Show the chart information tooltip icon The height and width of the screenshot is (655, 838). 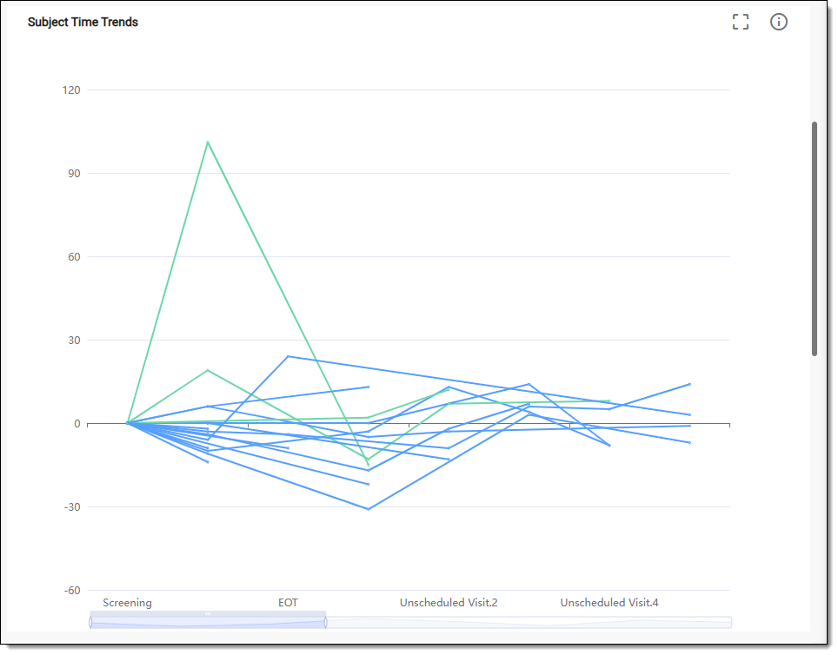(x=778, y=22)
